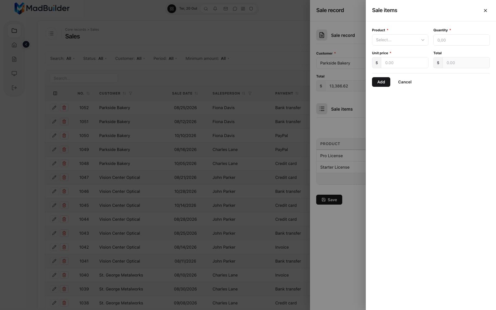Click the shield icon in top bar

pos(251,9)
